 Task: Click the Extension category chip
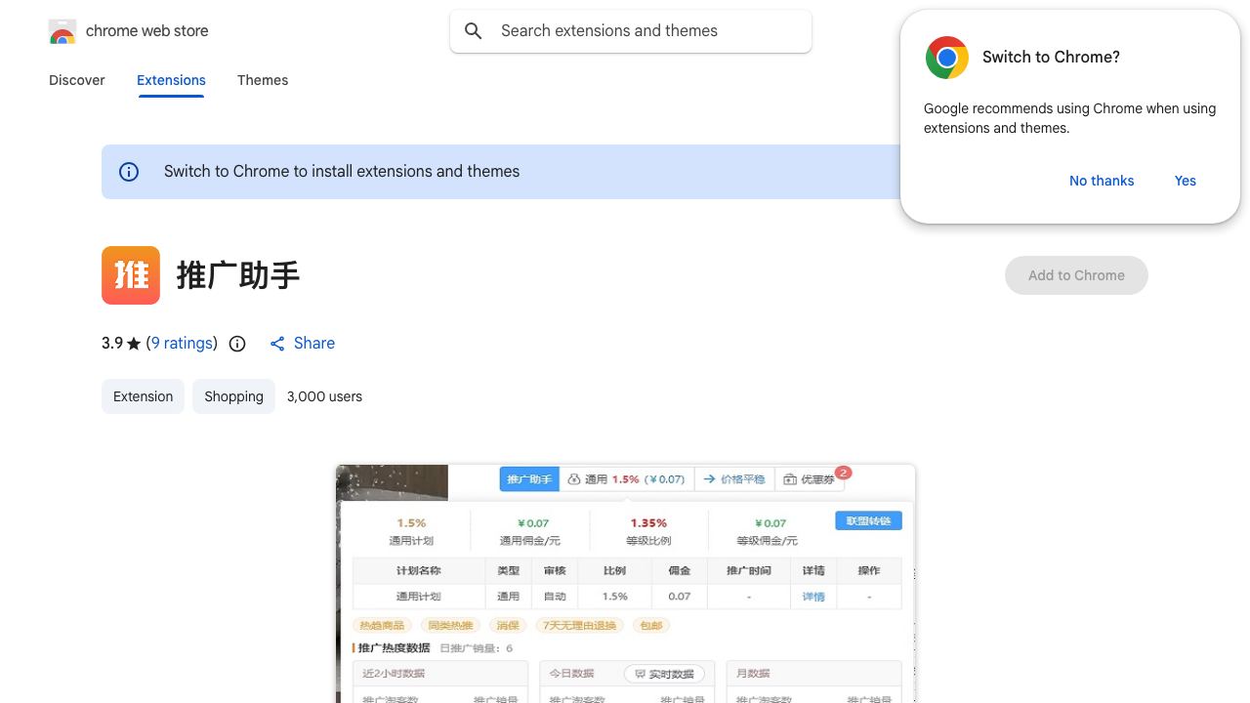coord(143,396)
